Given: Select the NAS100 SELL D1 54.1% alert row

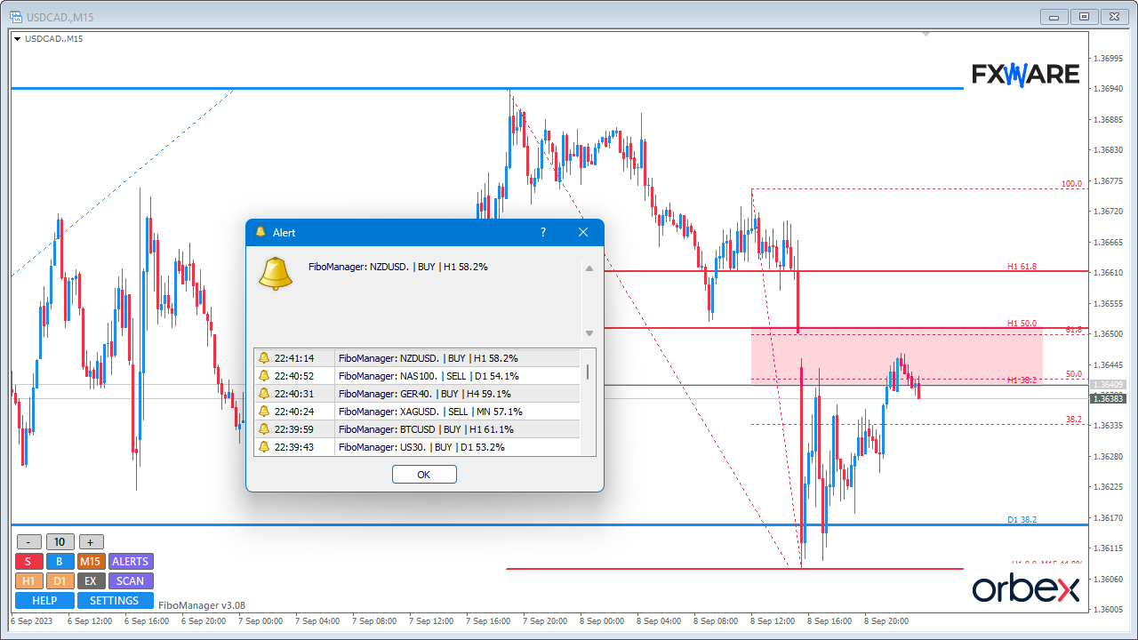Looking at the screenshot, I should (x=417, y=376).
